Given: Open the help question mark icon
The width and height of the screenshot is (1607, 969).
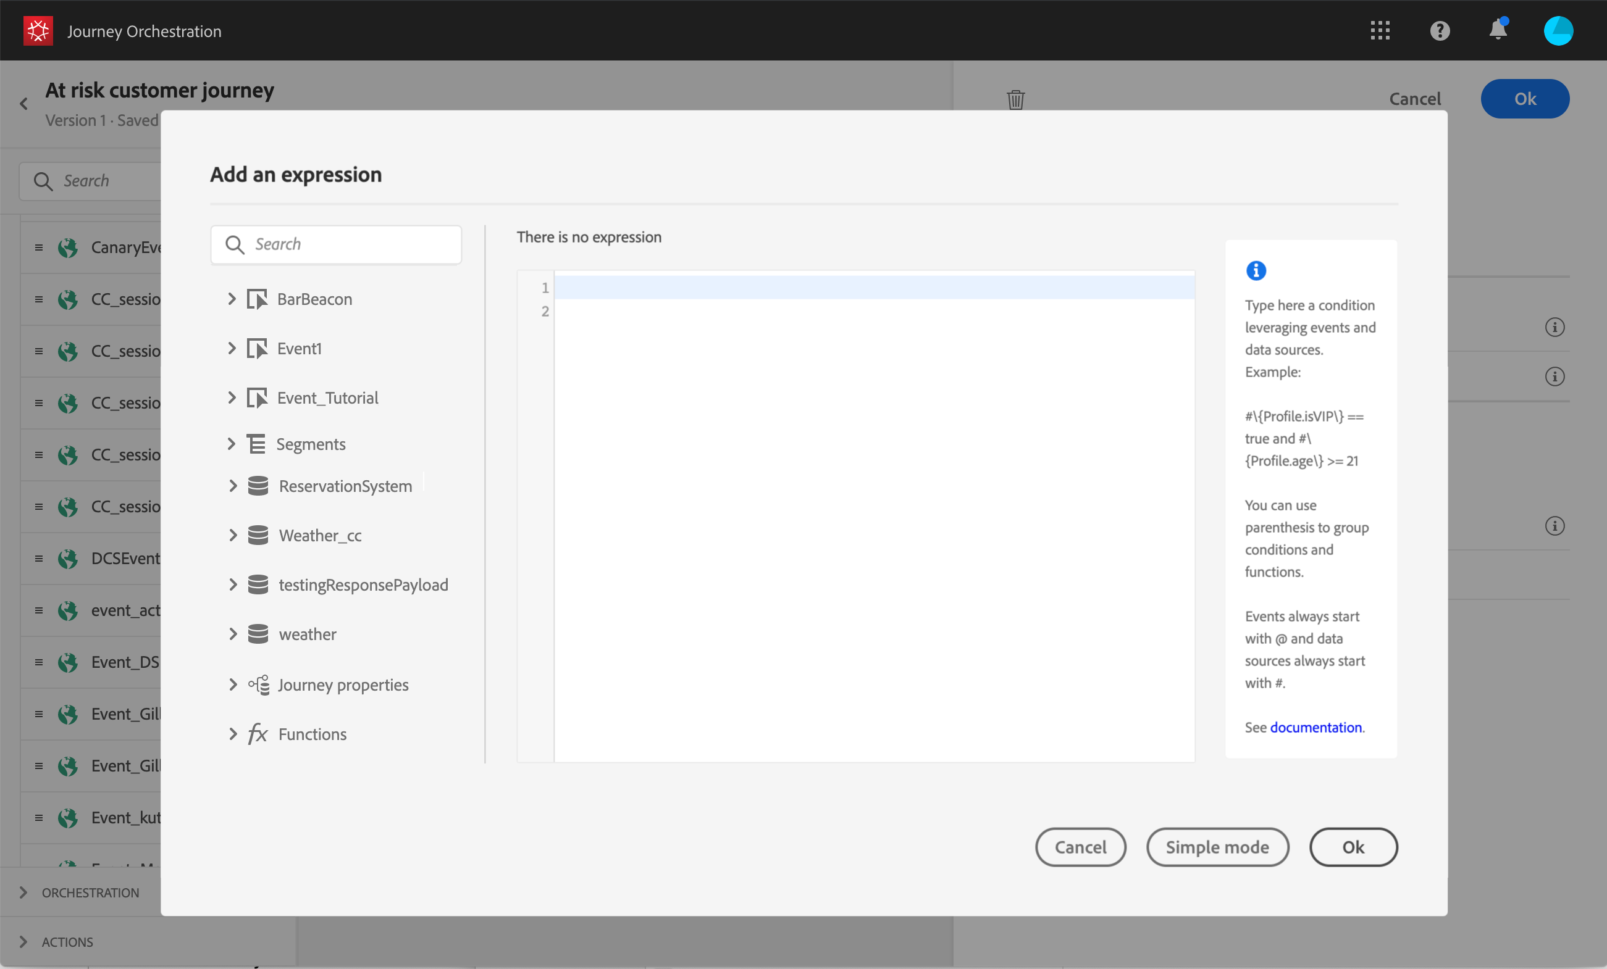Looking at the screenshot, I should (x=1440, y=31).
